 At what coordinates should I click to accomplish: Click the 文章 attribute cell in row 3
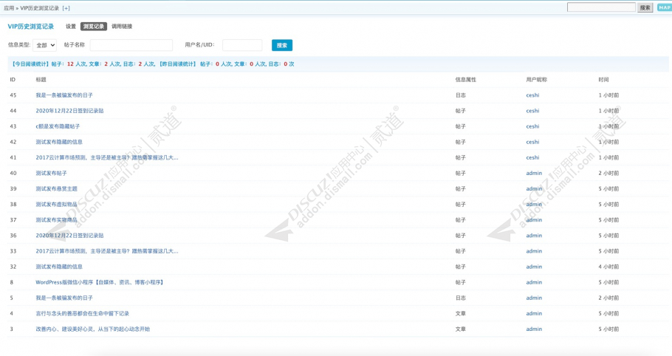point(461,329)
